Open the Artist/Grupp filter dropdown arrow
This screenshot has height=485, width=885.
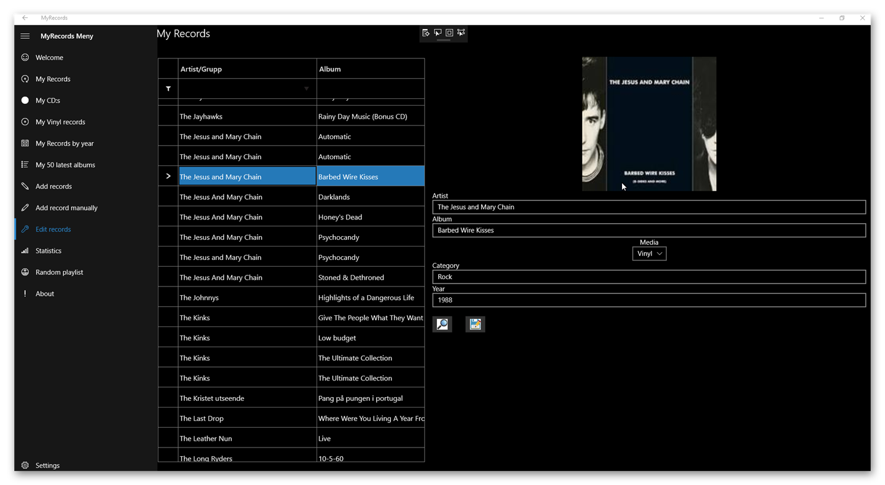pos(306,89)
